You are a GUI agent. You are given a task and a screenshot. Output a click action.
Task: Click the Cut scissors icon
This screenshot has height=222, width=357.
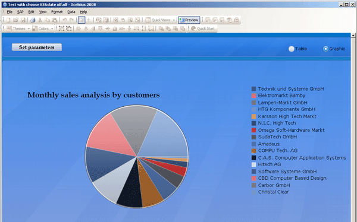(40, 20)
